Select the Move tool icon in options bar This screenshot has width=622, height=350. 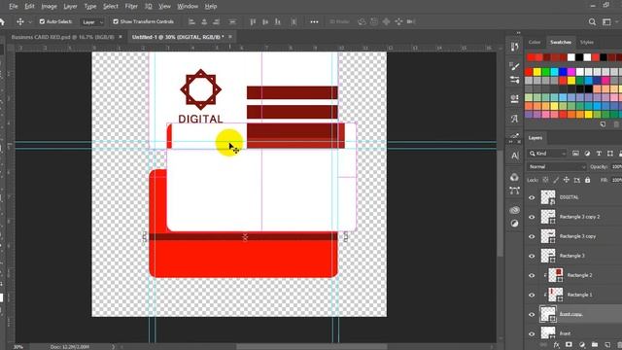pos(19,21)
